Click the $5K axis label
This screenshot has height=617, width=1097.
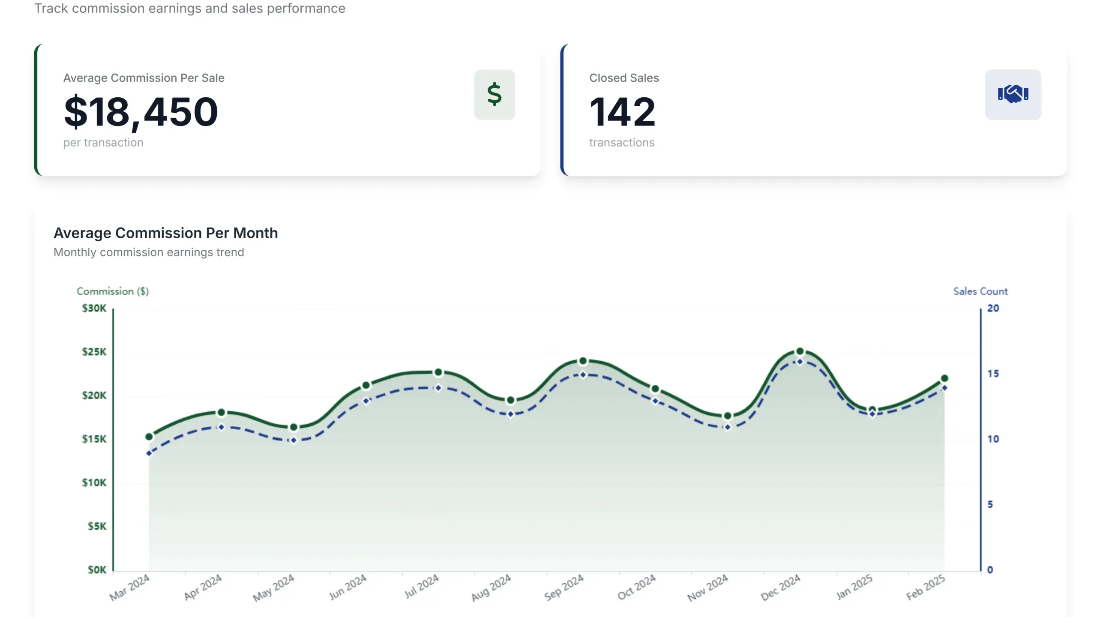97,526
